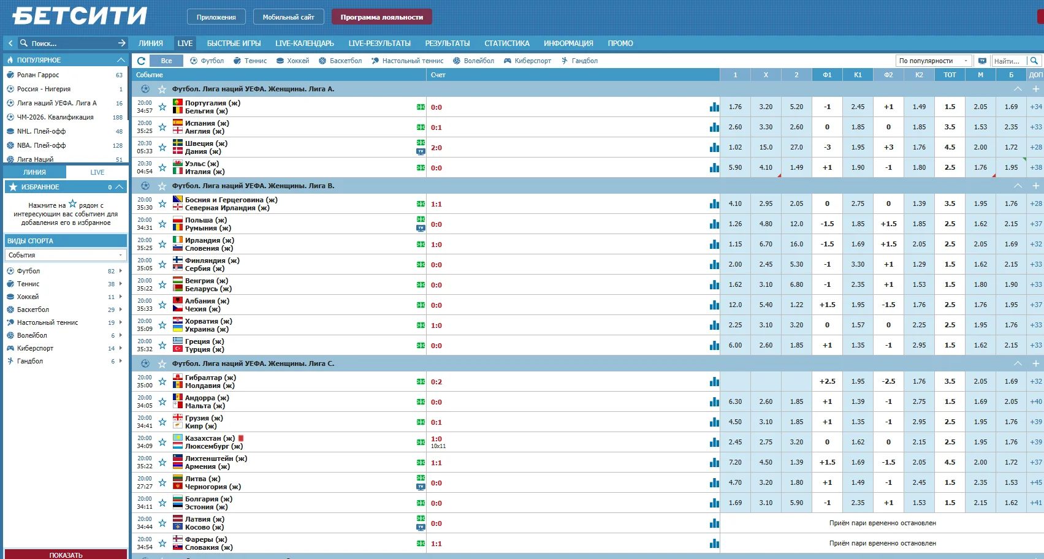Image resolution: width=1044 pixels, height=559 pixels.
Task: Switch to the LIVE-КАЛЕНДАРЬ tab
Action: 304,44
